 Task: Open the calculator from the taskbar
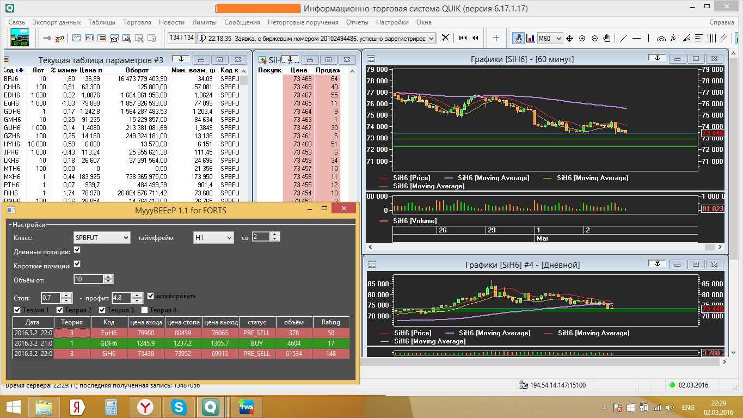pos(111,407)
